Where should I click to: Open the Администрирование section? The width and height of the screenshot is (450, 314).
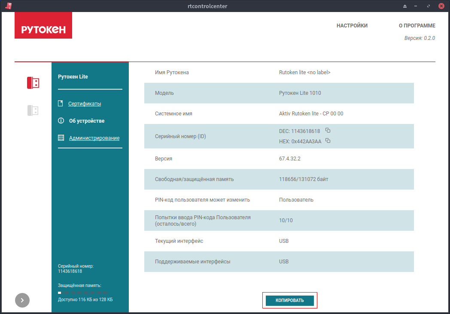click(x=94, y=138)
